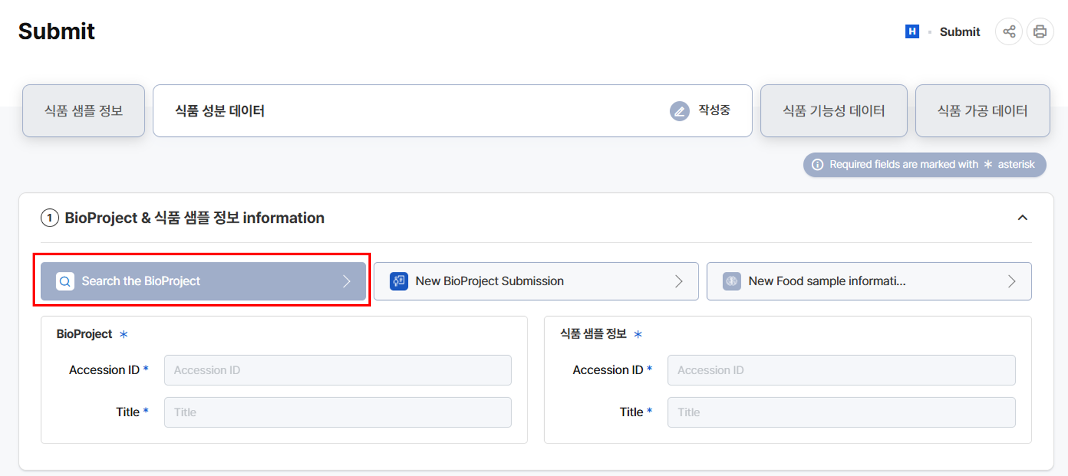Select the 식품 성분 데이터 tab
This screenshot has width=1068, height=476.
[452, 111]
